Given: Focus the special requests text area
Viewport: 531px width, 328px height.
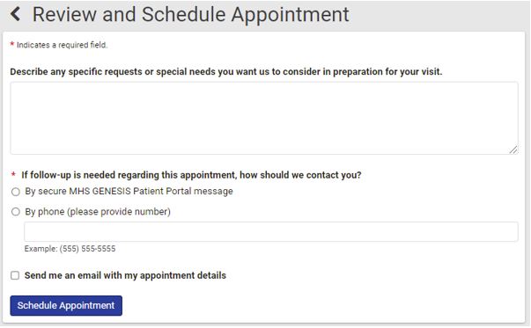Looking at the screenshot, I should point(264,118).
